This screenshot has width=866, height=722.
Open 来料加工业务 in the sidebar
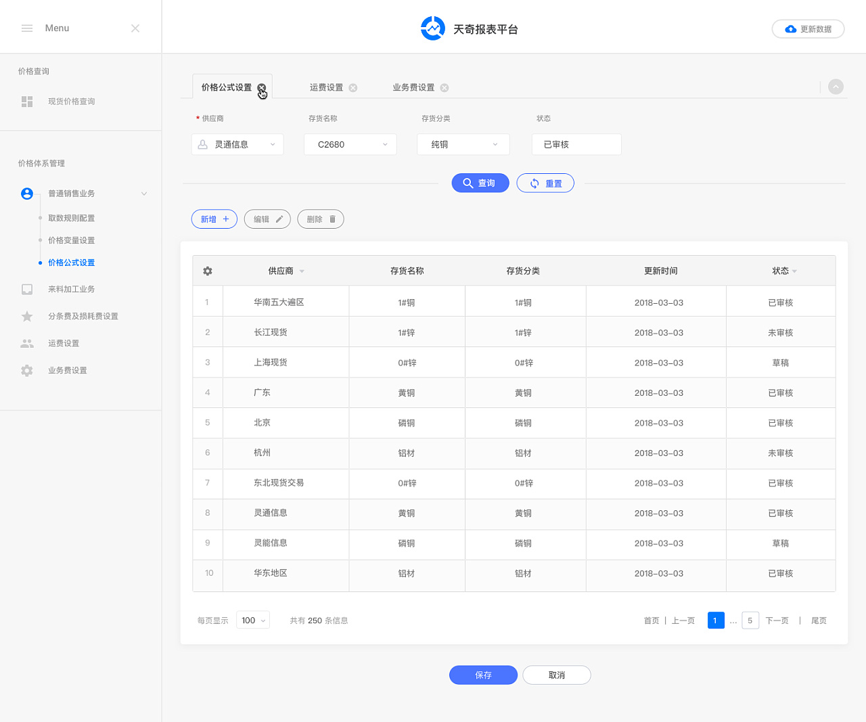click(x=72, y=289)
